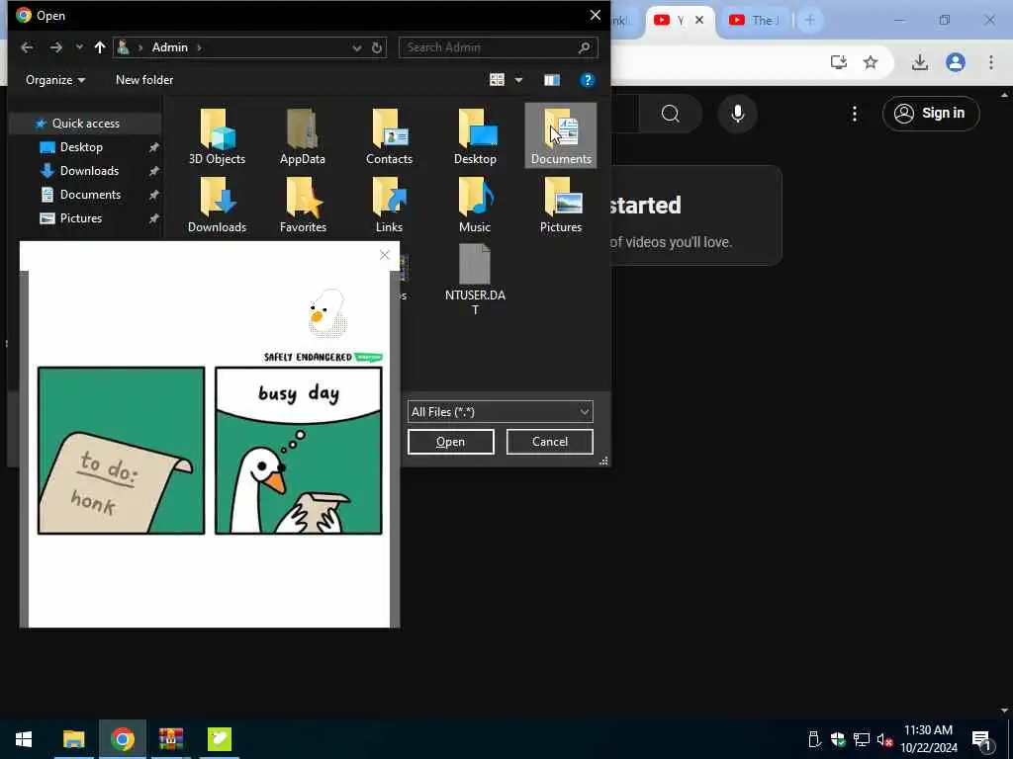Open the Favorites folder
This screenshot has width=1013, height=759.
pos(303,205)
